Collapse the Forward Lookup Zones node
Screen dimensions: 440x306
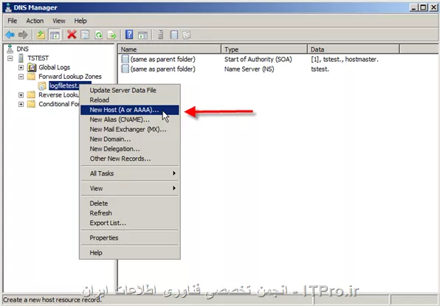(21, 77)
